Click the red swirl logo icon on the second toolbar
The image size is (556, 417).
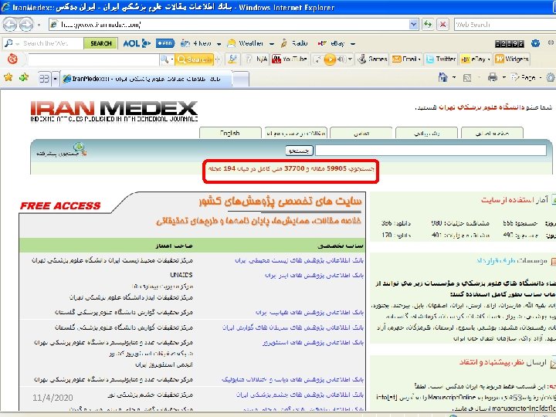12,59
